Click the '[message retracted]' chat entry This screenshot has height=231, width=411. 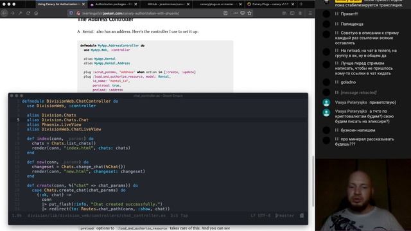[x=358, y=92]
